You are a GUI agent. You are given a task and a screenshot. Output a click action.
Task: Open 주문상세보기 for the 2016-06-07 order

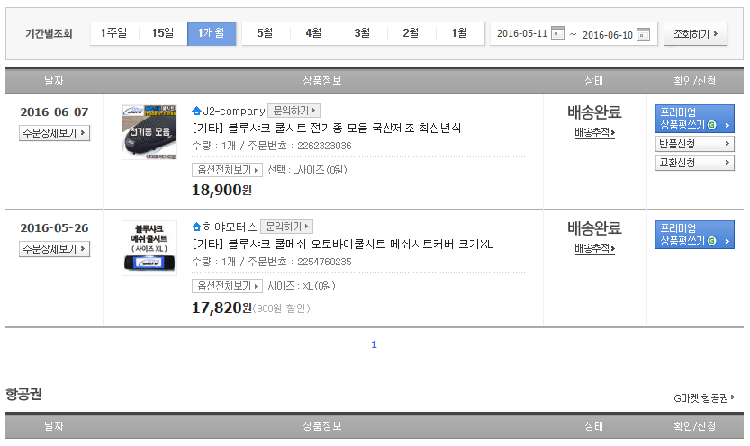click(x=54, y=133)
